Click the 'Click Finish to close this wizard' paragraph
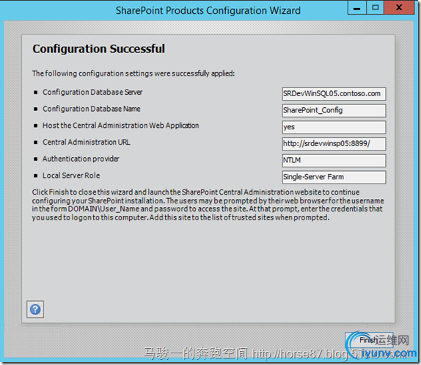Screen dimensions: 421x365 [208, 205]
